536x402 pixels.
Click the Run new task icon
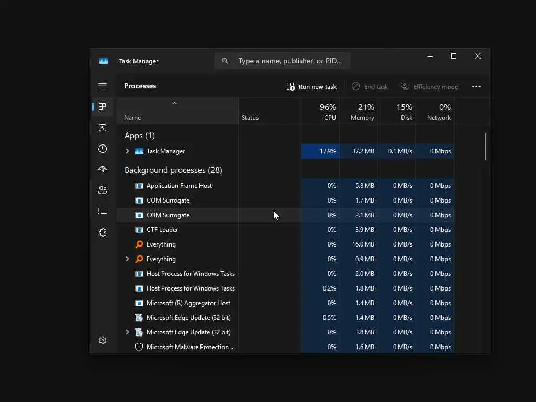[x=291, y=86]
